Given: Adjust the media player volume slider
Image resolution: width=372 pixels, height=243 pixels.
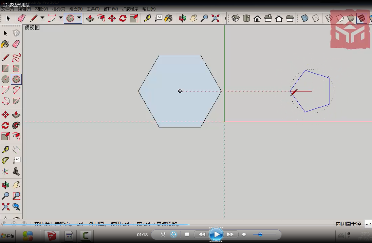Looking at the screenshot, I should pos(260,235).
